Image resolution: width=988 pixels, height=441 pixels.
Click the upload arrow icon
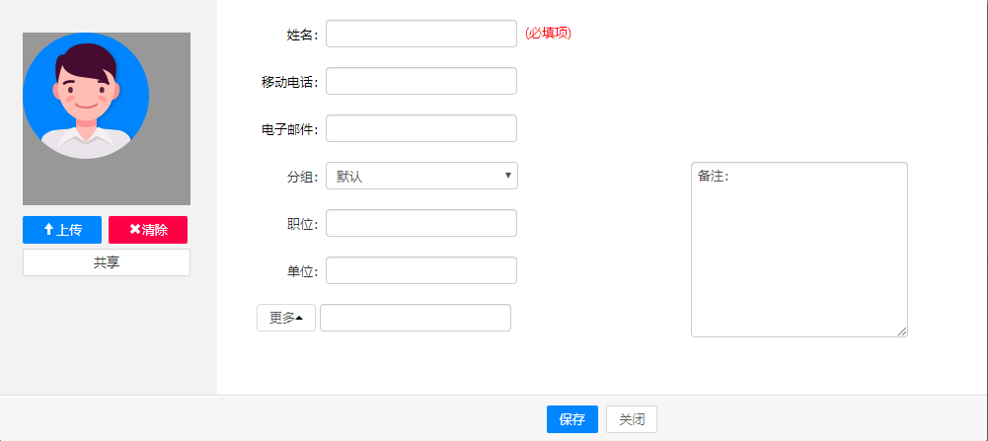pyautogui.click(x=48, y=230)
